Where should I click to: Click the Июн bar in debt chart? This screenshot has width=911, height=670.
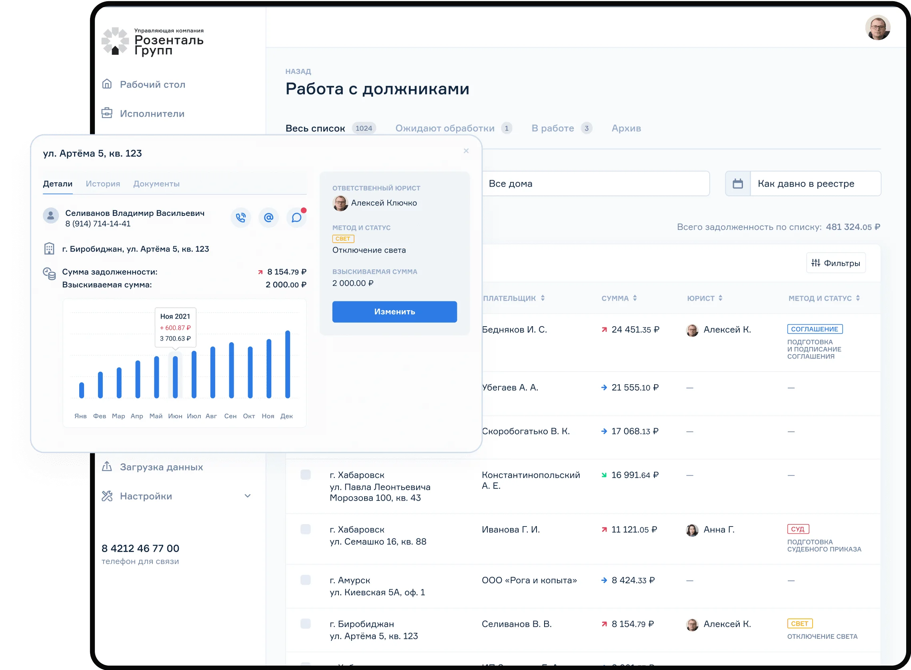pyautogui.click(x=175, y=377)
